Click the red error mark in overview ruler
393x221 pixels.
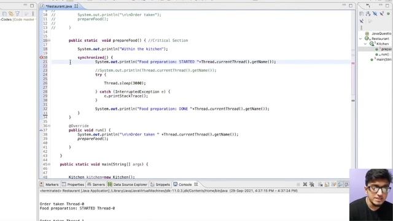pos(353,63)
